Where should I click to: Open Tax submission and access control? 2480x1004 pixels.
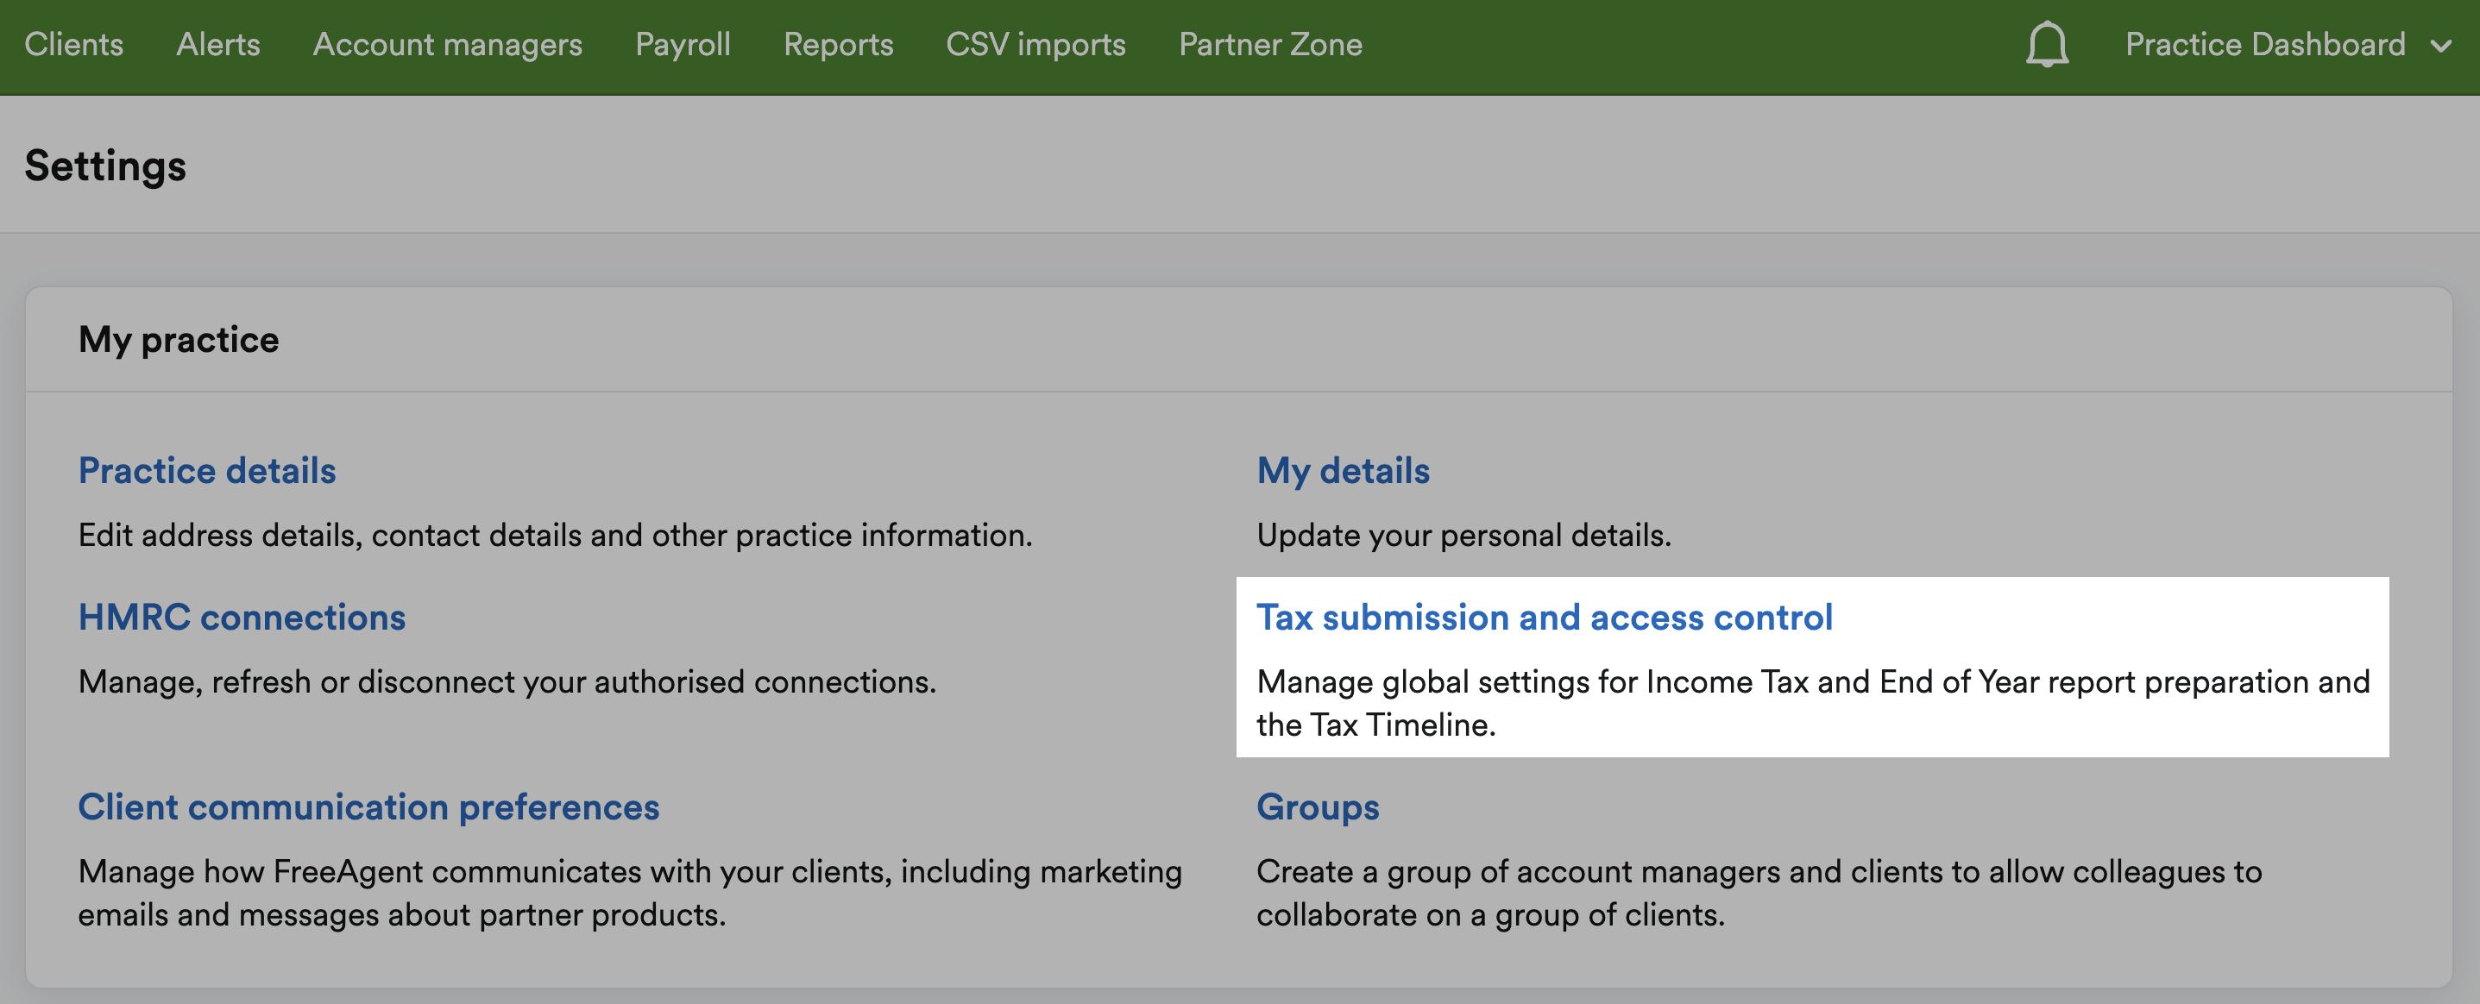(1545, 617)
